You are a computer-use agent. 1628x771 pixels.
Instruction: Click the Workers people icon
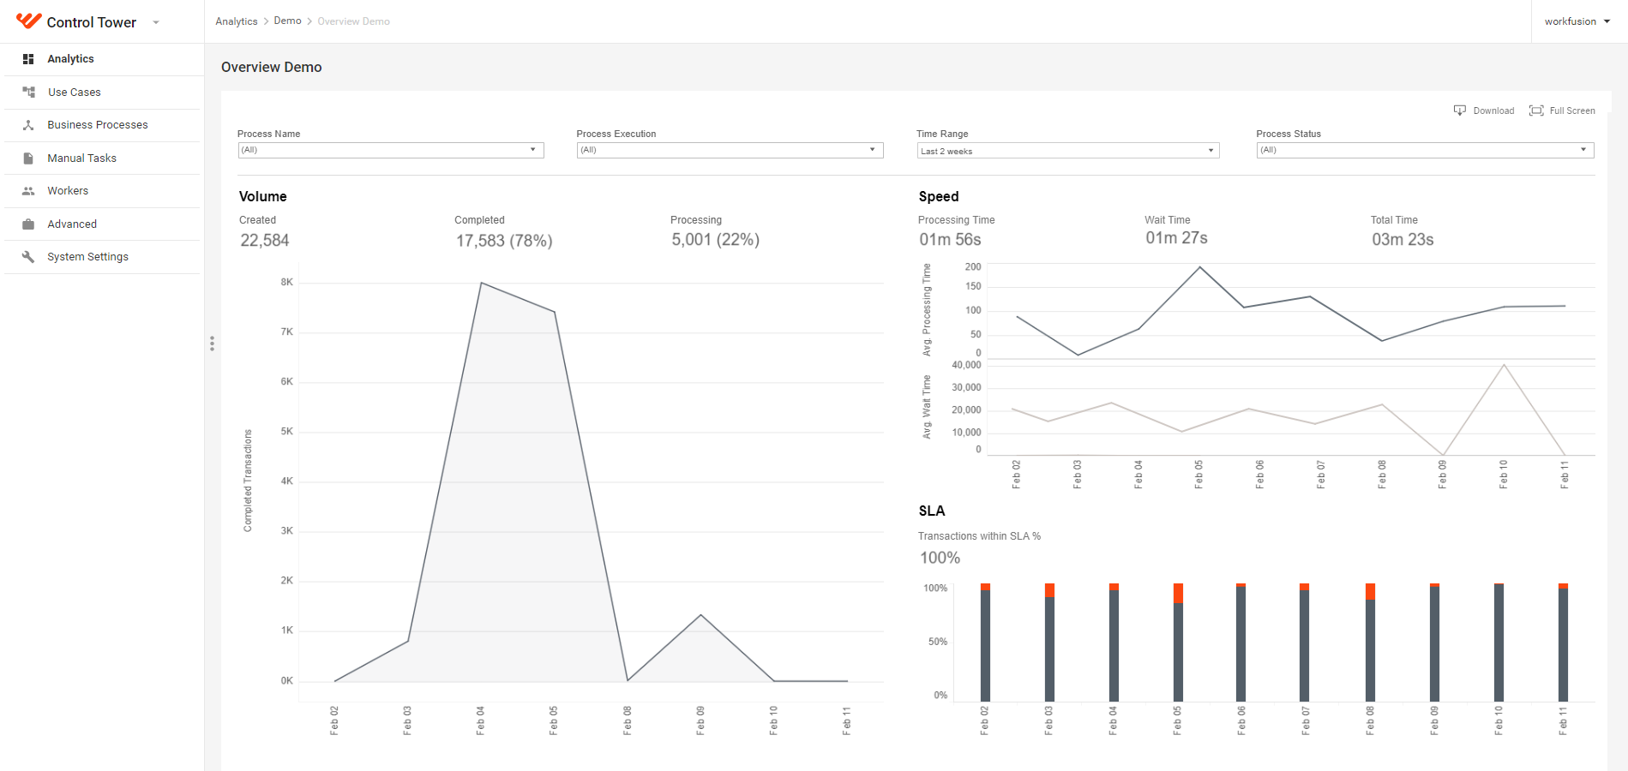pyautogui.click(x=28, y=191)
